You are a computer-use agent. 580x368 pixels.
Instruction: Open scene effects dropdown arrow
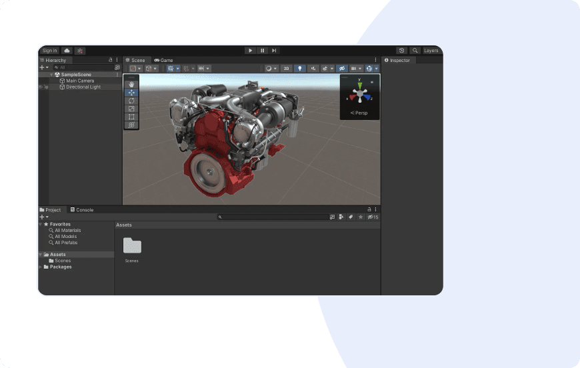332,69
